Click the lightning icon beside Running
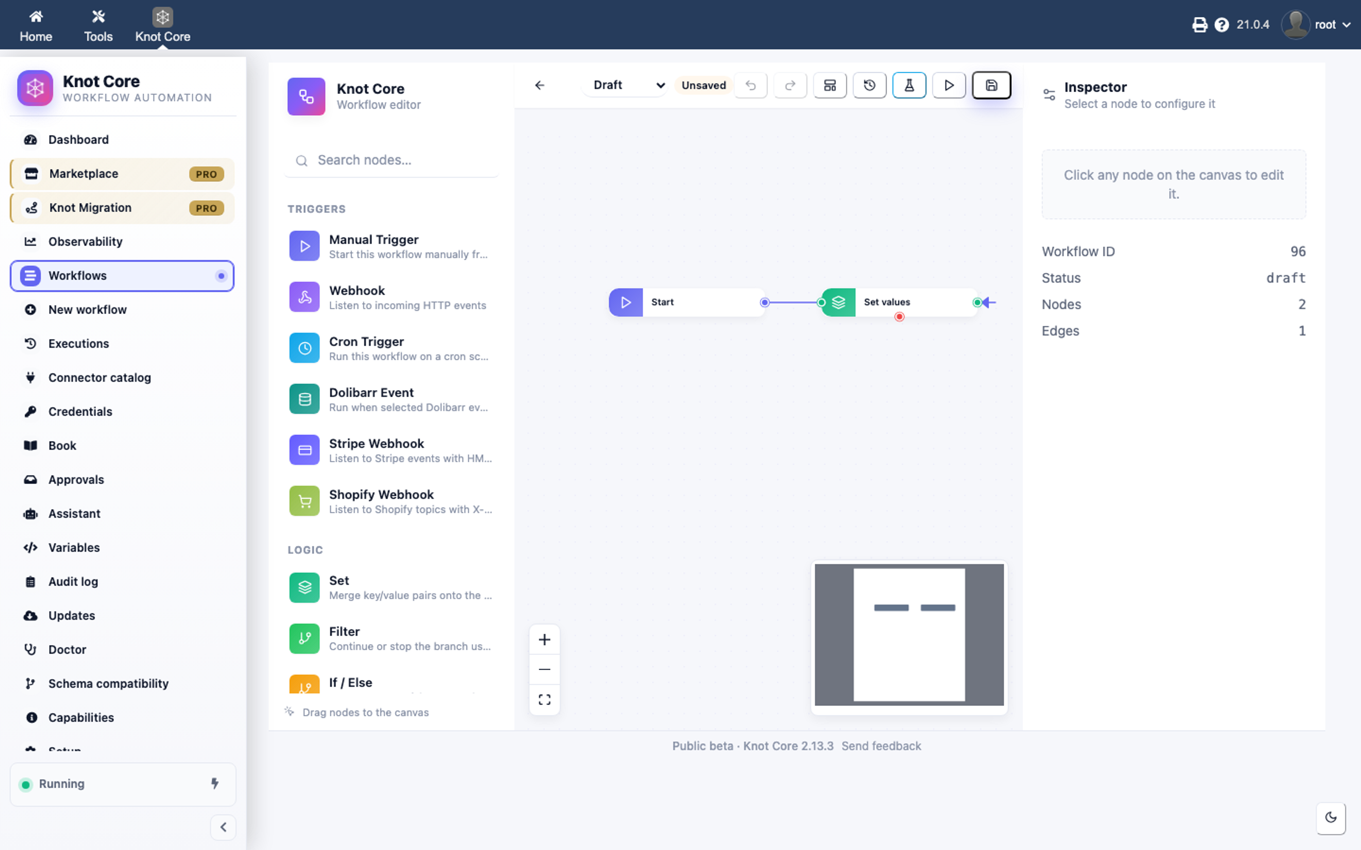 tap(215, 784)
